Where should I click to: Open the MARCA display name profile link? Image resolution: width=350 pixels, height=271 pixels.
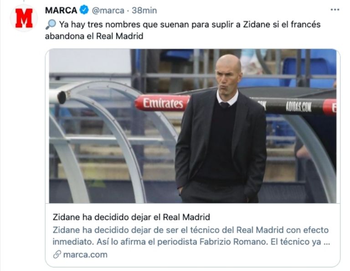(x=61, y=10)
